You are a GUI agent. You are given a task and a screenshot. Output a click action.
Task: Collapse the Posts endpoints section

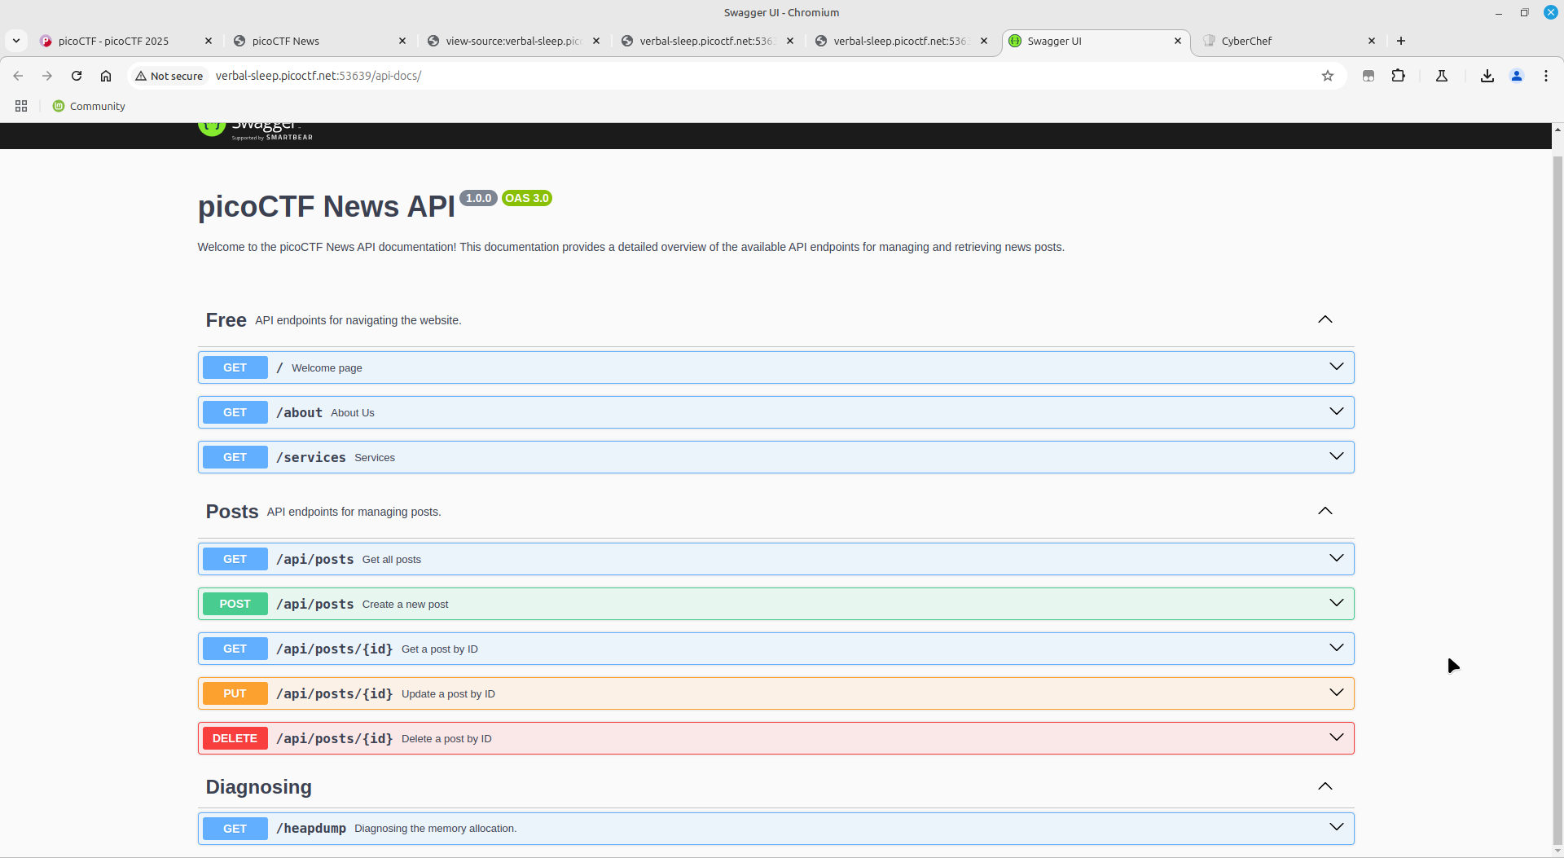click(1325, 511)
